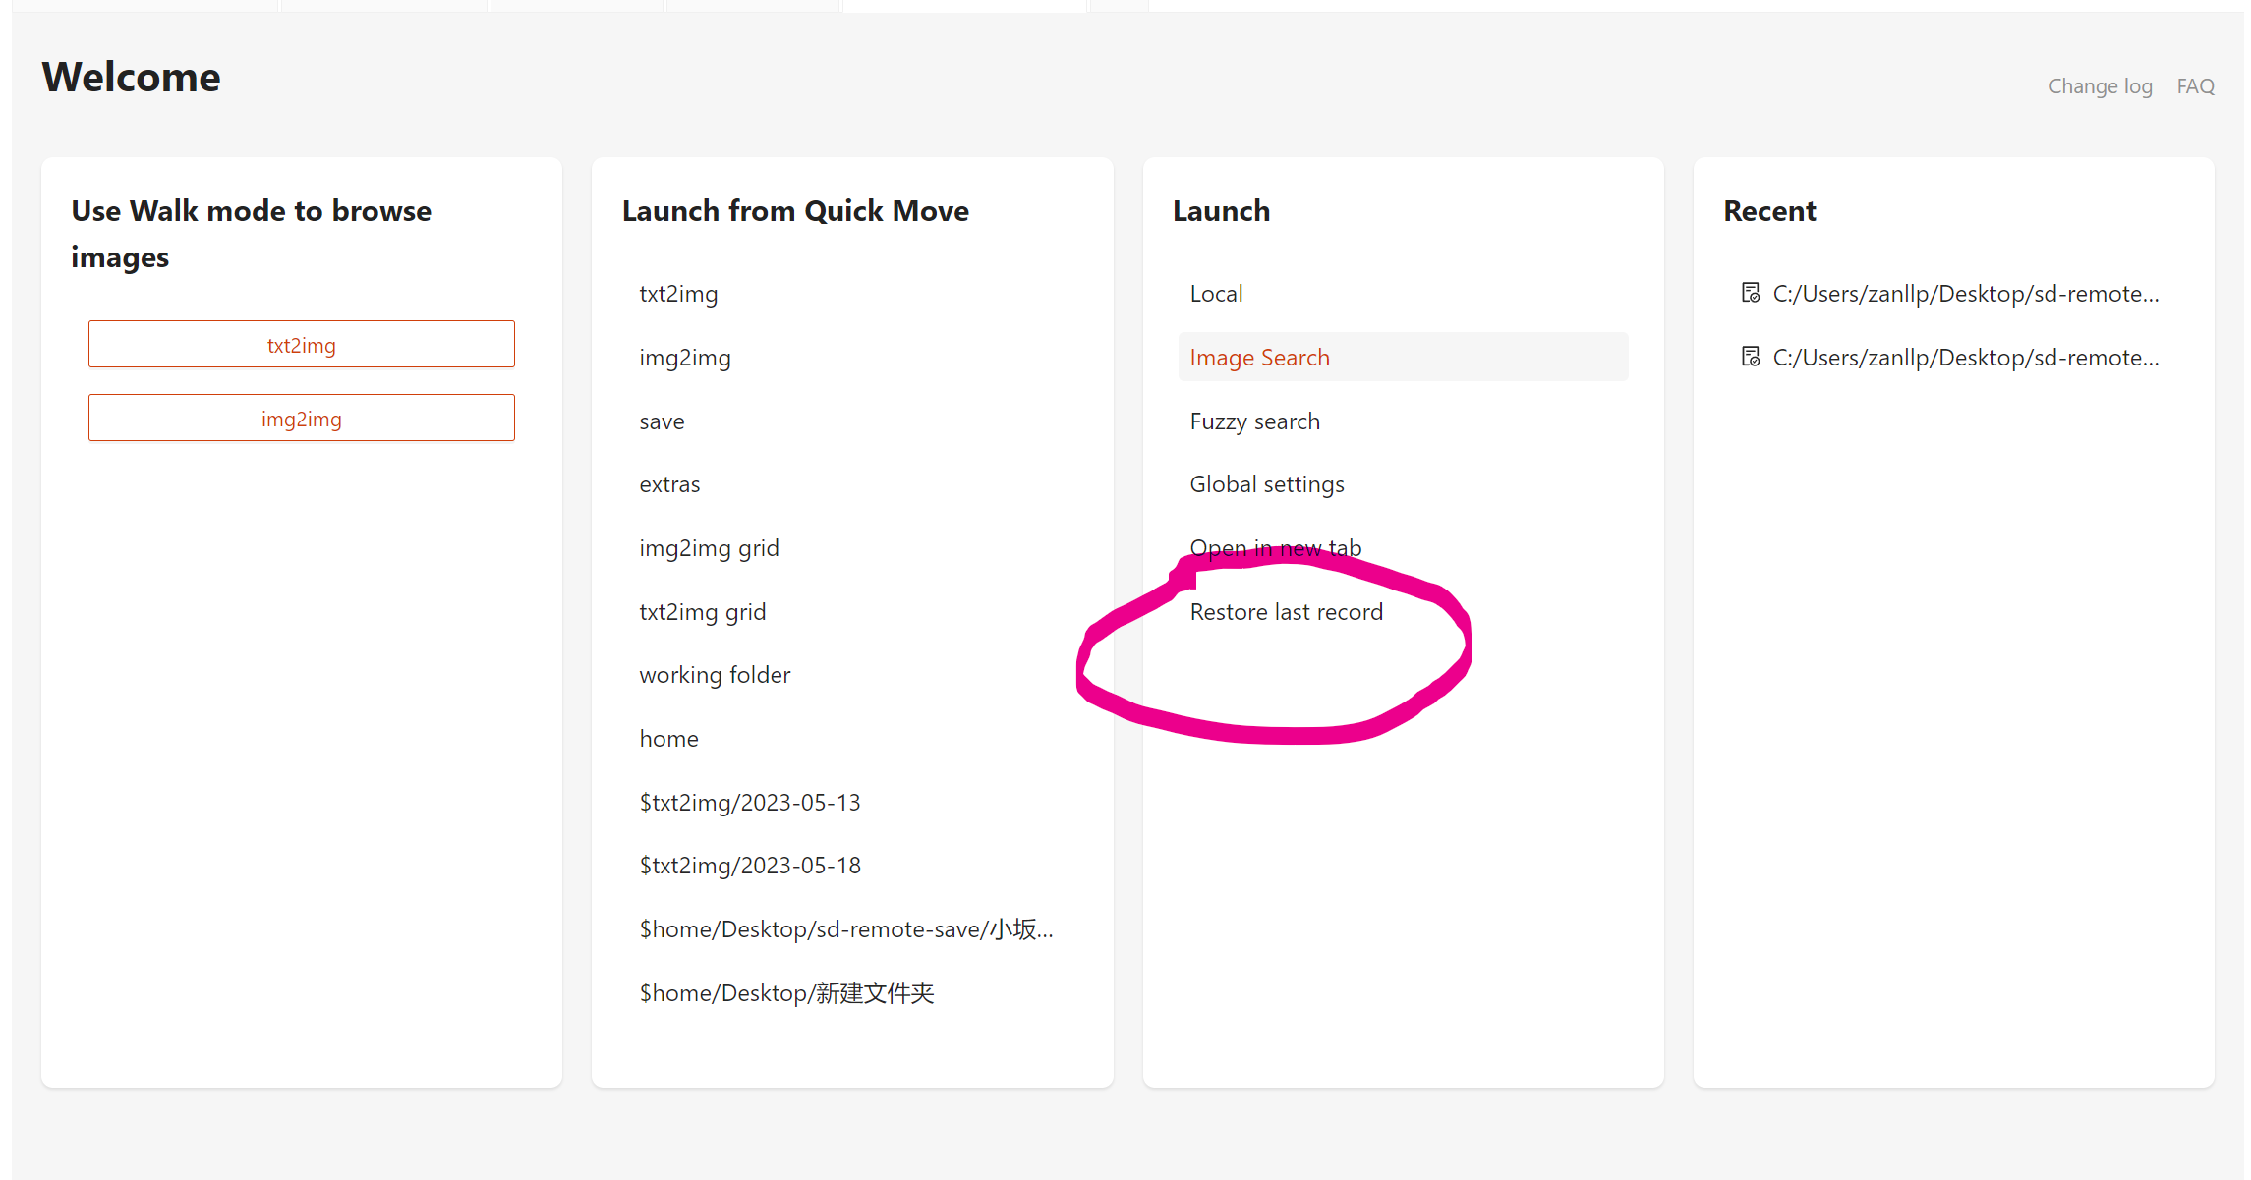Image resolution: width=2251 pixels, height=1180 pixels.
Task: Click Restore last record
Action: (1286, 612)
